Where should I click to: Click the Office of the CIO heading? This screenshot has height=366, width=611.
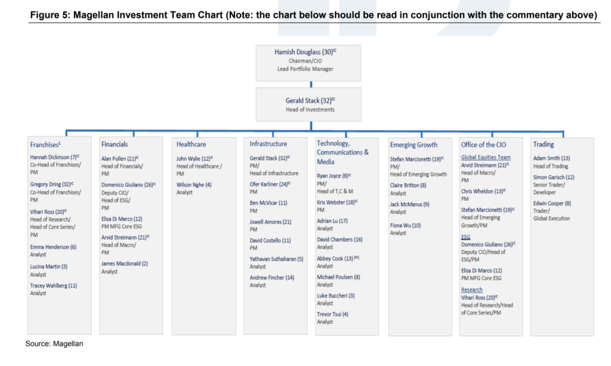tap(483, 145)
